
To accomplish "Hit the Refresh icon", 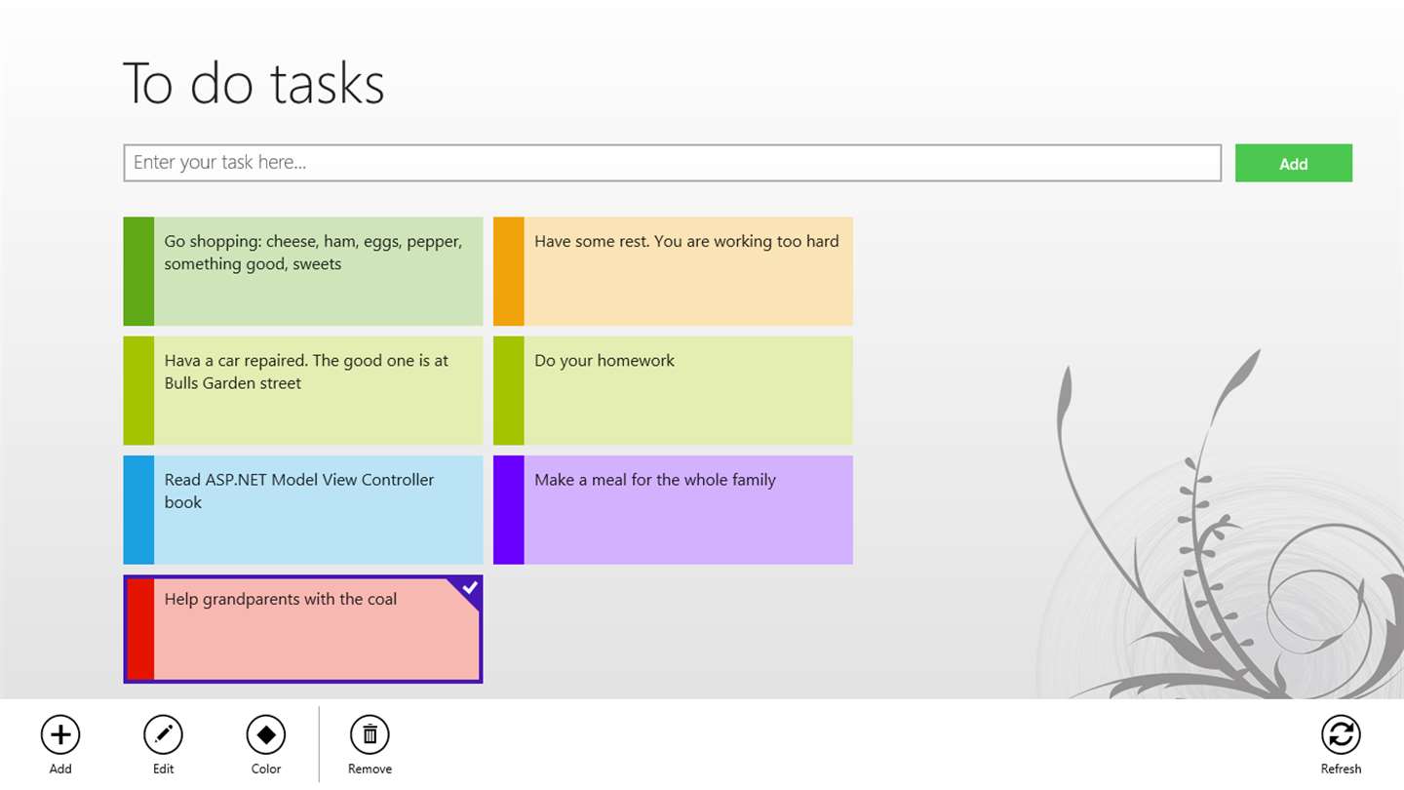I will click(1341, 734).
